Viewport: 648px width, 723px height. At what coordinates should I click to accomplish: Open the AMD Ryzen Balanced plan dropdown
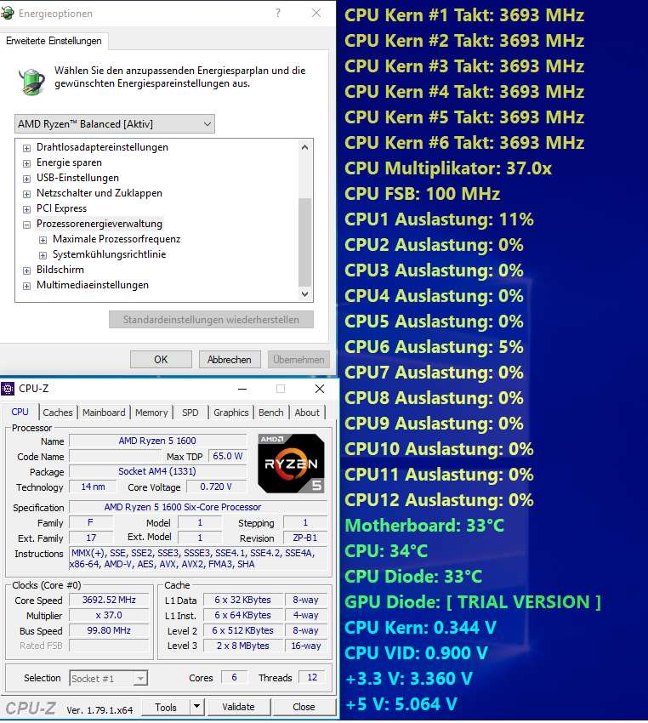[115, 124]
